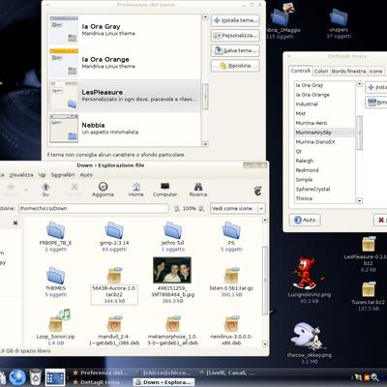This screenshot has height=387, width=387.
Task: Open the trash icon in panel
Action: (35, 377)
